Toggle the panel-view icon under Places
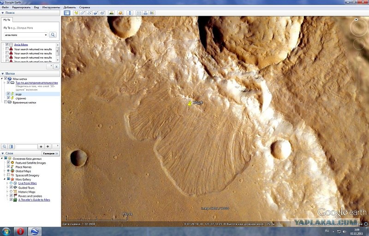The width and height of the screenshot is (369, 236). point(11,147)
